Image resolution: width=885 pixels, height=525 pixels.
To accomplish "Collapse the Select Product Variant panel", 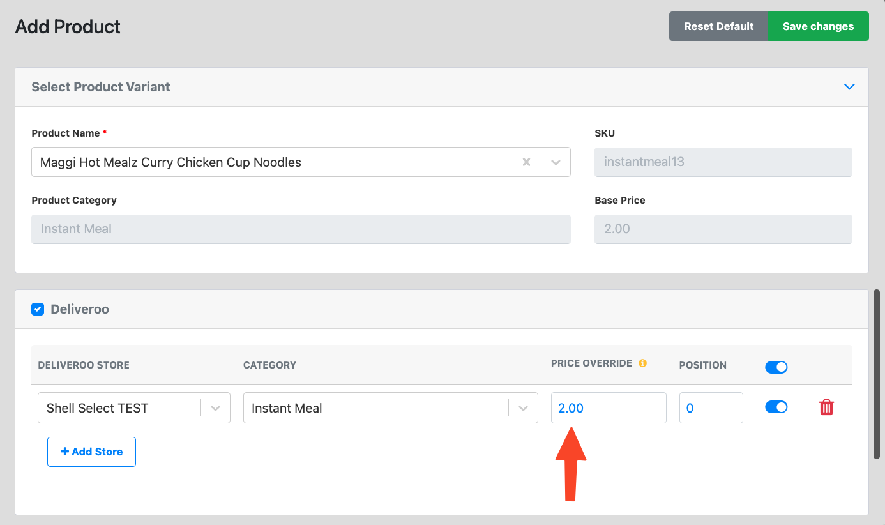I will coord(849,87).
